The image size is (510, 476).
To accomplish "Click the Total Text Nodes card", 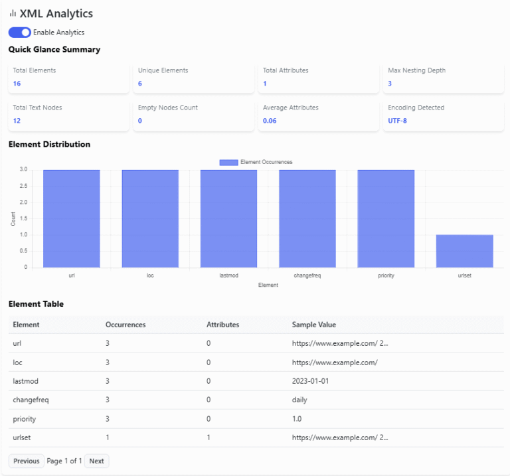I will point(68,114).
